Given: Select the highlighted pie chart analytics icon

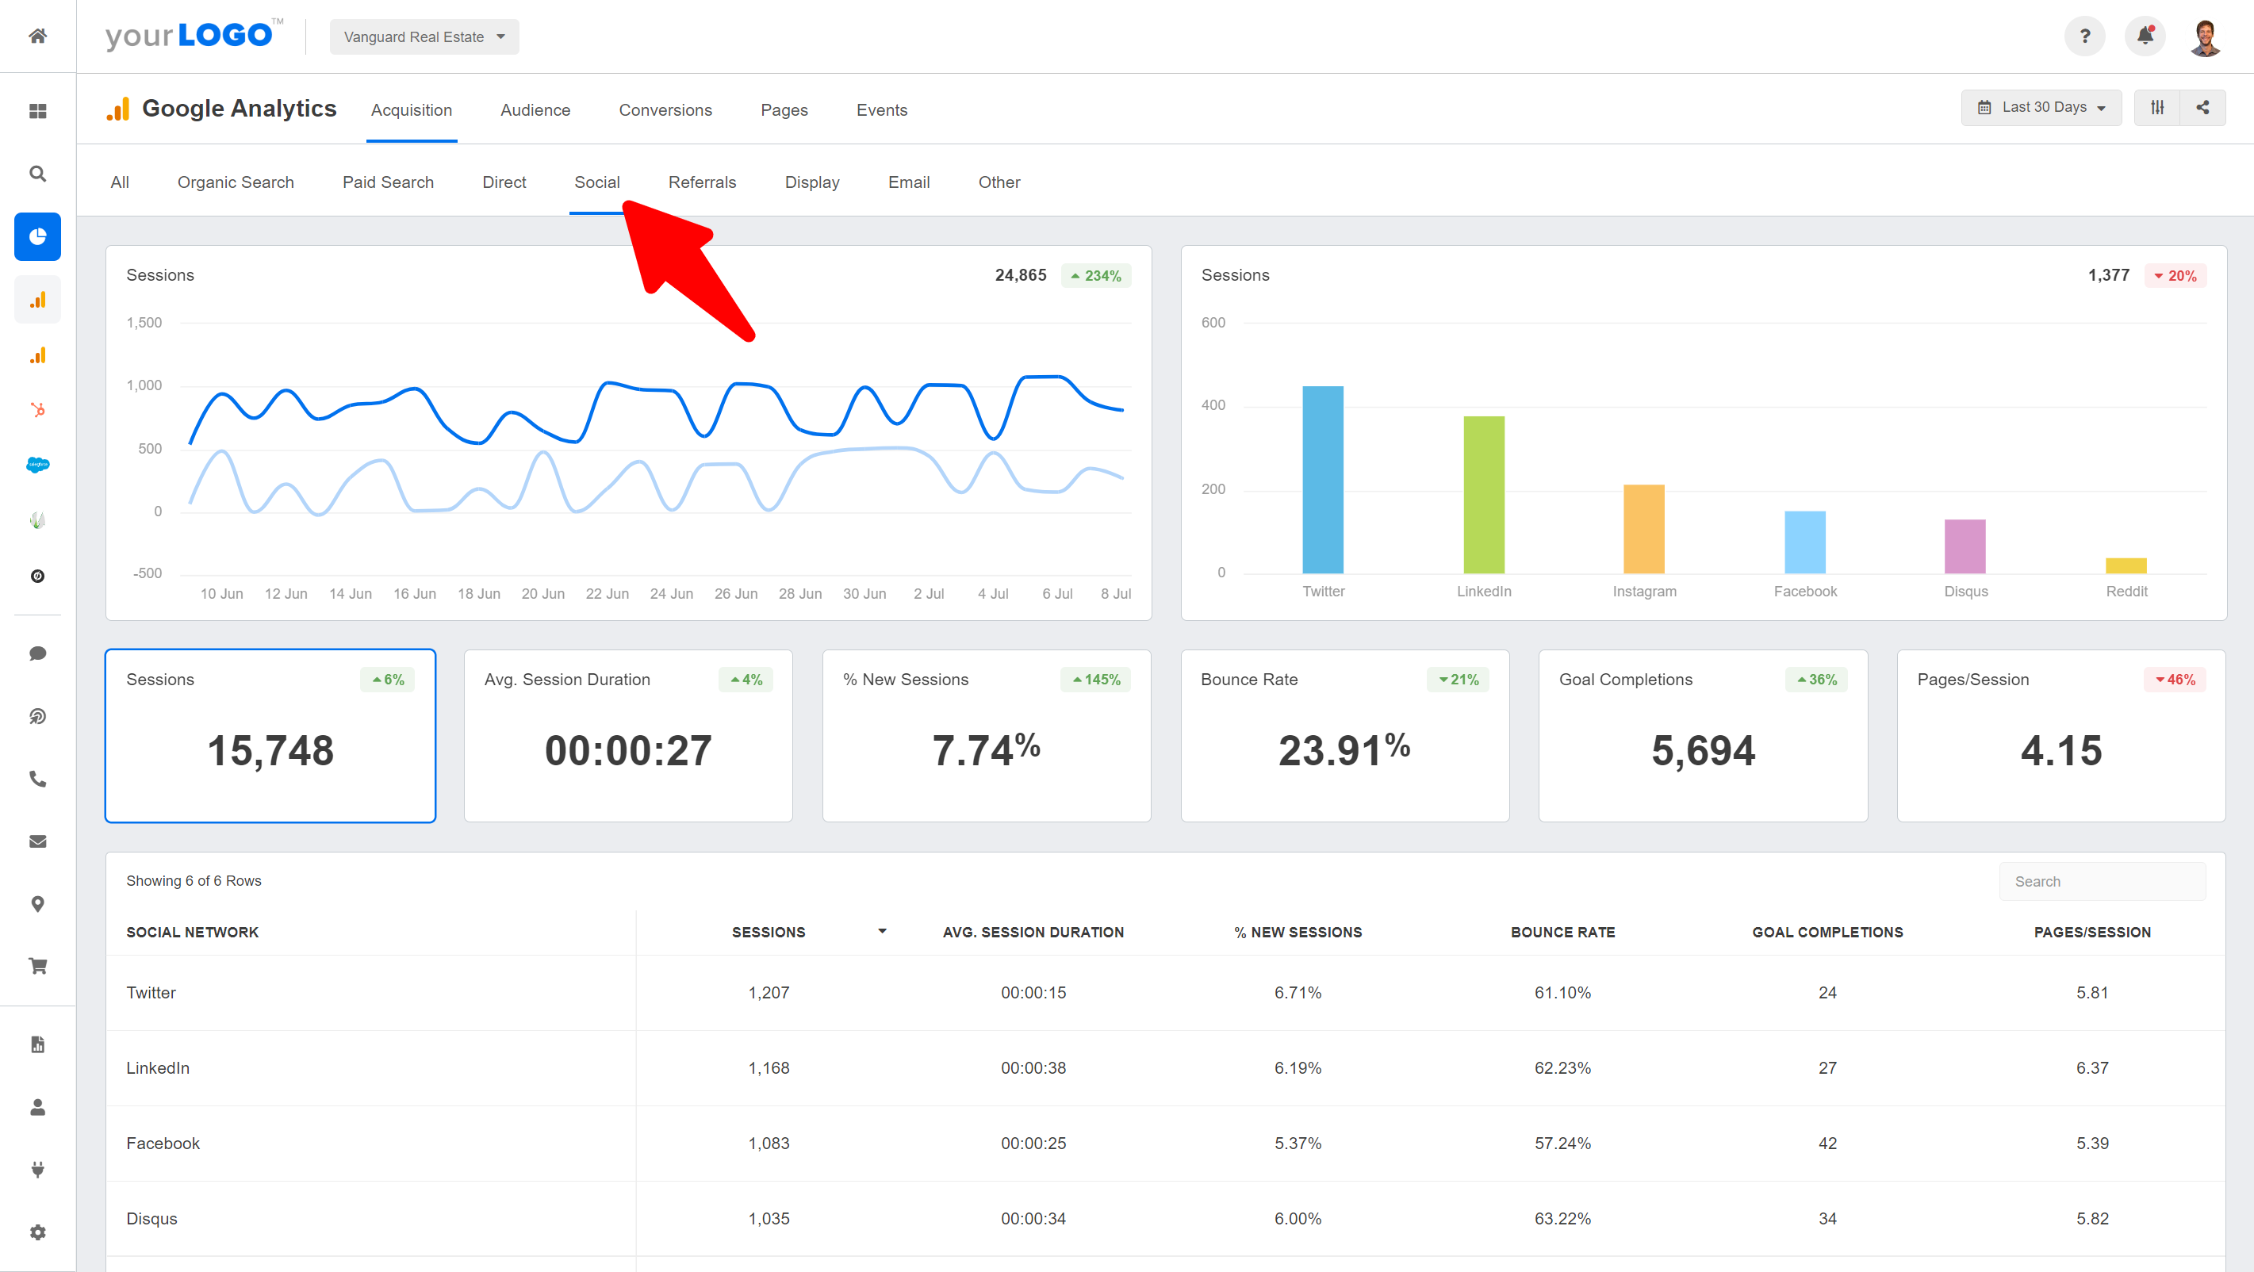Looking at the screenshot, I should pos(37,237).
